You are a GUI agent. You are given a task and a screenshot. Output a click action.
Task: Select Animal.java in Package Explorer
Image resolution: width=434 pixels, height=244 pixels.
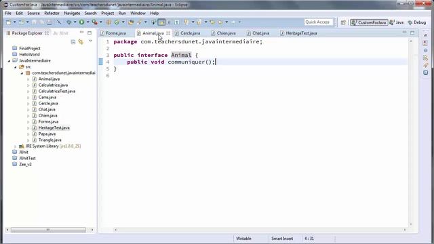pyautogui.click(x=49, y=79)
